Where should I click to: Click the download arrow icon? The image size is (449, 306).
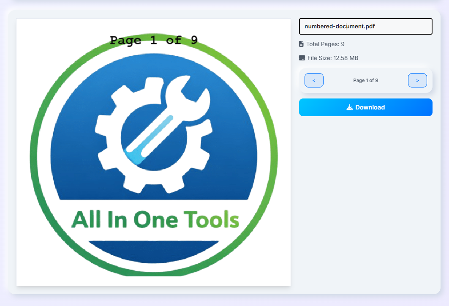349,107
